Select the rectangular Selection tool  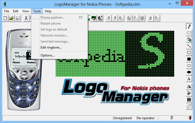click(189, 33)
